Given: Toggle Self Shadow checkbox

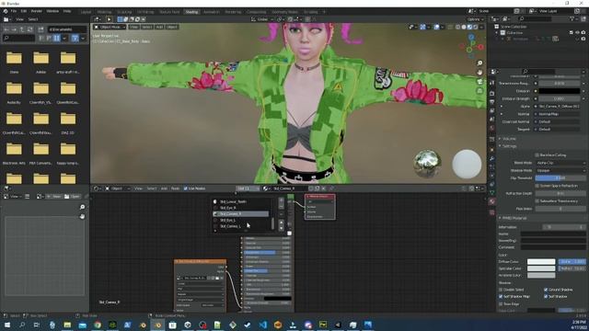Looking at the screenshot, I should (x=546, y=296).
